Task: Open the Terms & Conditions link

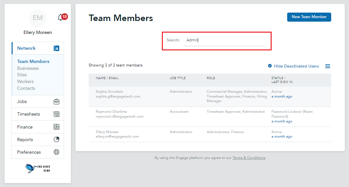Action: pyautogui.click(x=249, y=158)
